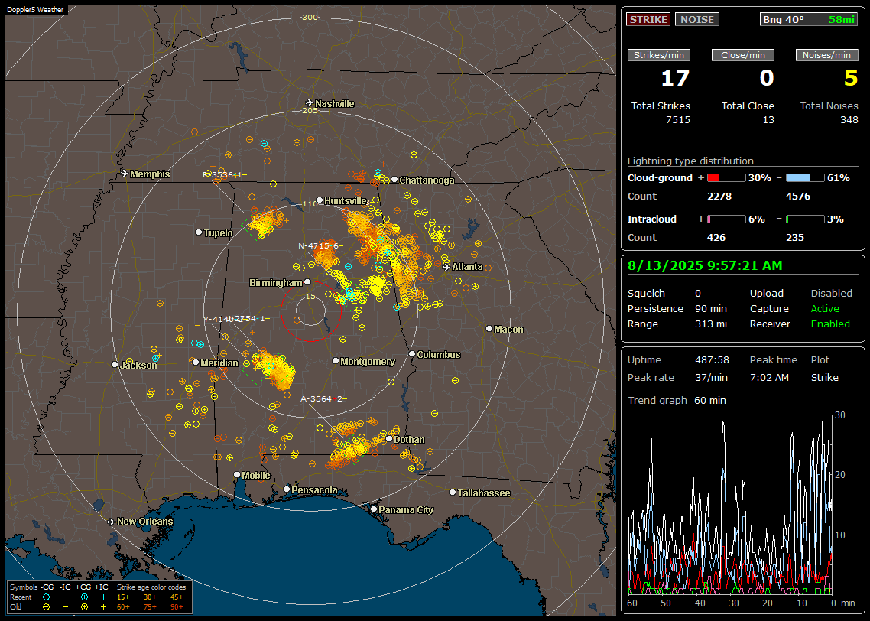Click the 110 range ring label

tap(310, 203)
